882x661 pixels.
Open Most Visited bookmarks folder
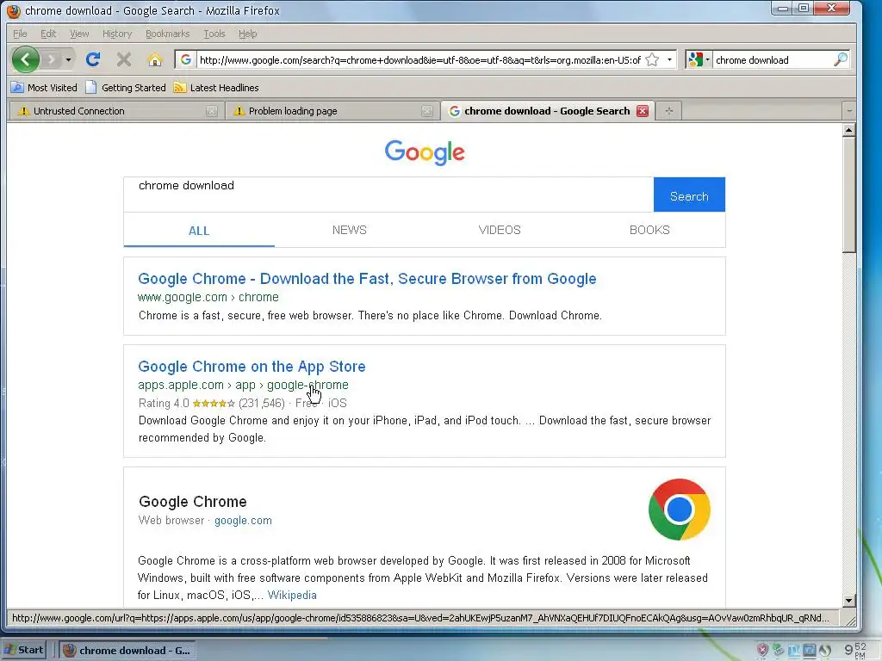[x=45, y=88]
